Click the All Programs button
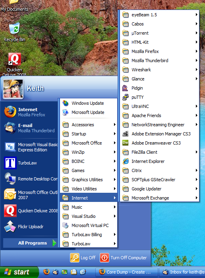This screenshot has height=278, width=205. point(30,243)
